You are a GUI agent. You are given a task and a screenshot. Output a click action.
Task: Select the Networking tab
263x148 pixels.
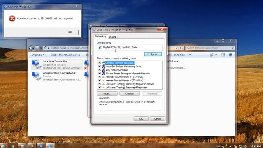point(101,37)
